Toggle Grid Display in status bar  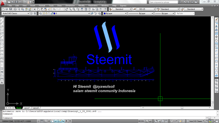click(x=42, y=121)
